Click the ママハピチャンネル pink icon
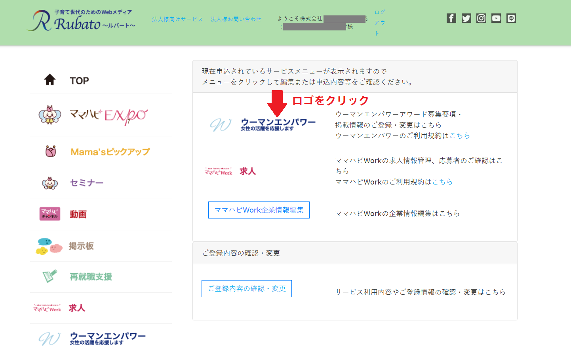The height and width of the screenshot is (354, 571). click(x=49, y=214)
